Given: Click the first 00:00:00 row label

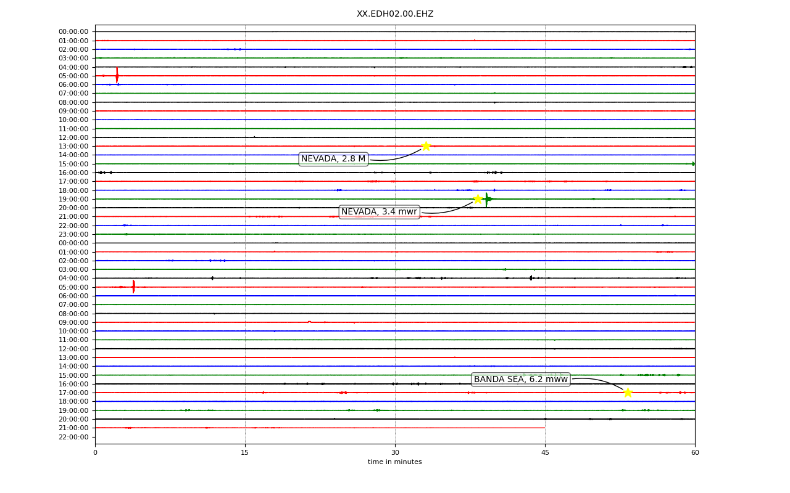Looking at the screenshot, I should click(x=73, y=31).
